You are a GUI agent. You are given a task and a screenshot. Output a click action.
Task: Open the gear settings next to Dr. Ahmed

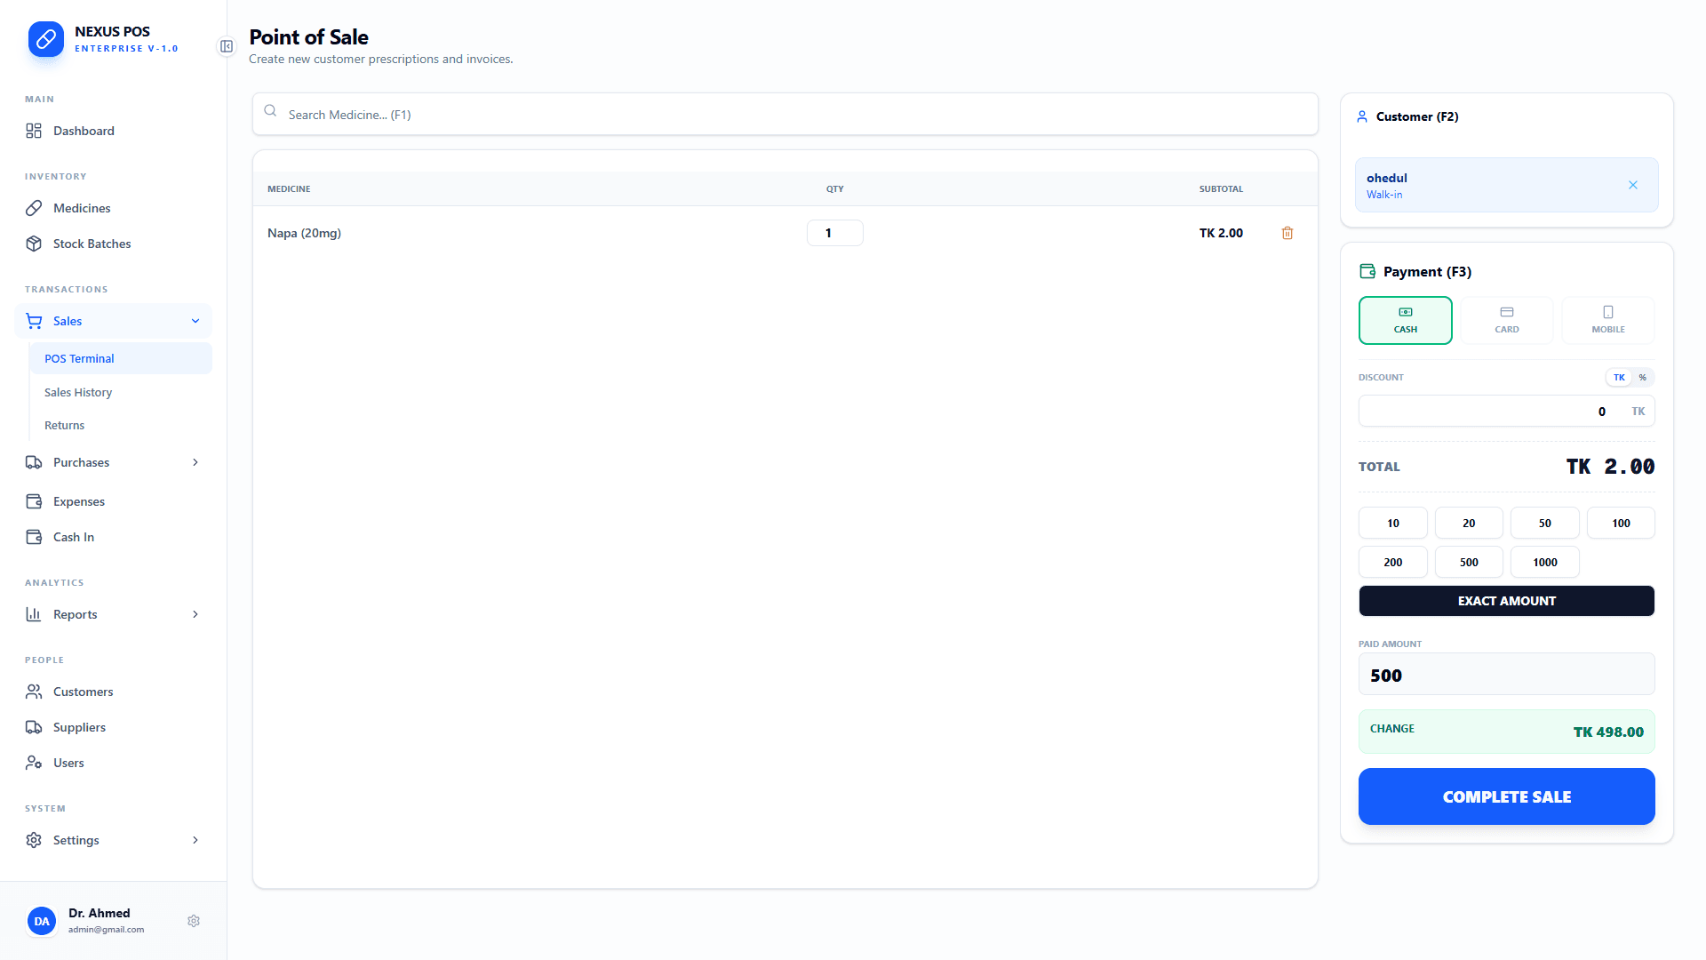194,920
